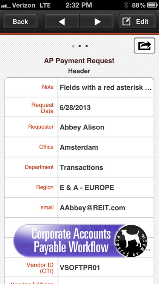
Task: Tap the Department field Transactions
Action: tap(81, 167)
